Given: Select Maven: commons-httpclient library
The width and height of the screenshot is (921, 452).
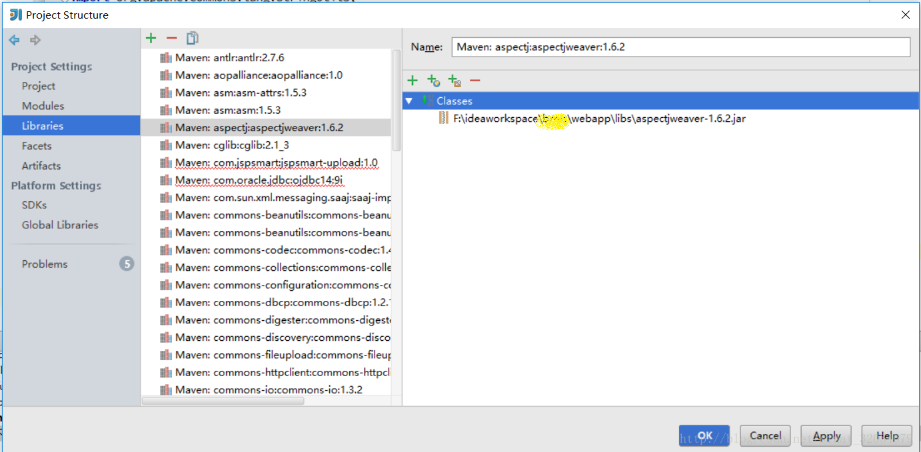Looking at the screenshot, I should [283, 371].
